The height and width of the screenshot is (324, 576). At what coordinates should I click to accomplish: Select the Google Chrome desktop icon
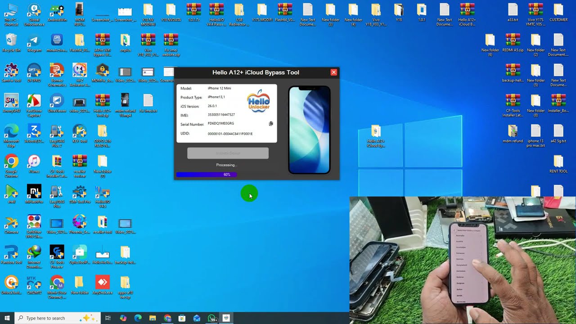11,162
